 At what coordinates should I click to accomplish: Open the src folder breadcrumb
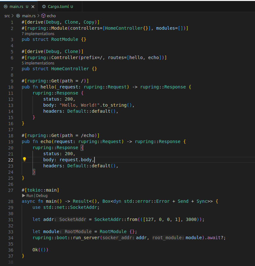pyautogui.click(x=7, y=16)
